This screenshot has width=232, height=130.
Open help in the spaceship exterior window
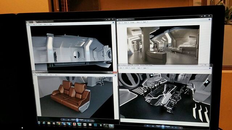coord(113,22)
